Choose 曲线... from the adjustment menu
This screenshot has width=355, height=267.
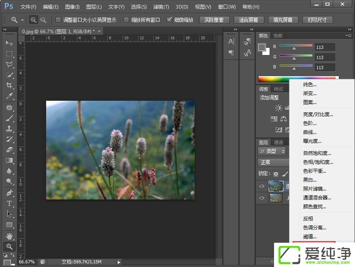click(310, 132)
